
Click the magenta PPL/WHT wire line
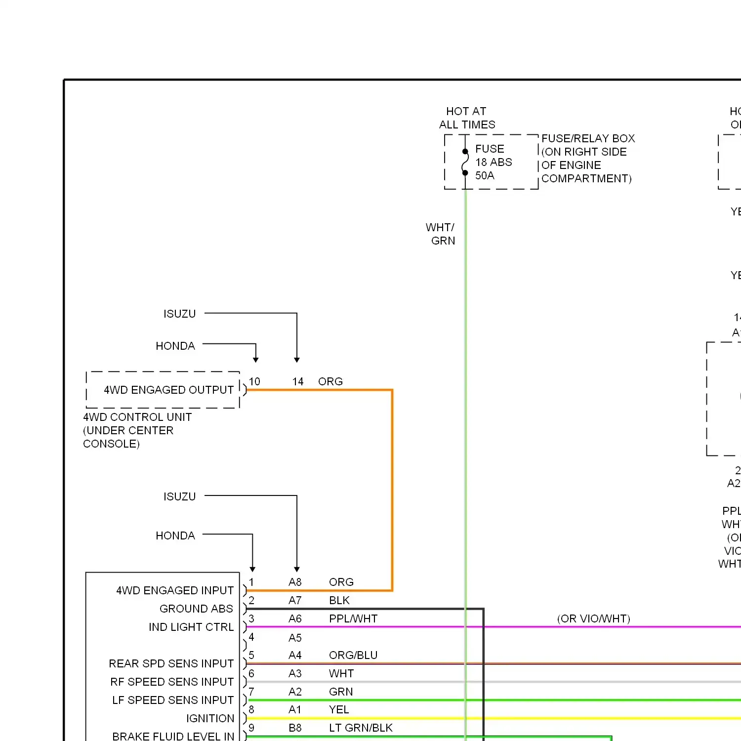click(494, 627)
